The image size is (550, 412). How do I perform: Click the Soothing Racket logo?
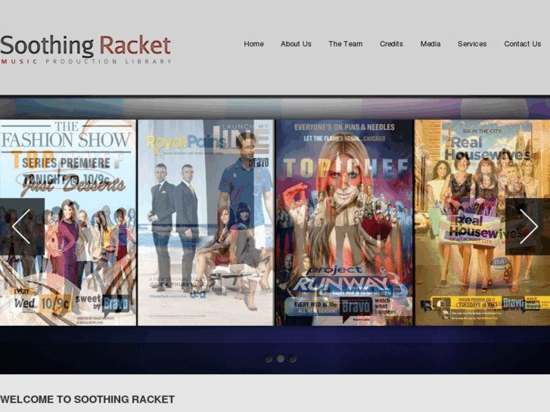[85, 49]
